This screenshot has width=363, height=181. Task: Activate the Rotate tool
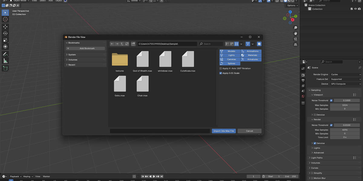click(x=5, y=33)
